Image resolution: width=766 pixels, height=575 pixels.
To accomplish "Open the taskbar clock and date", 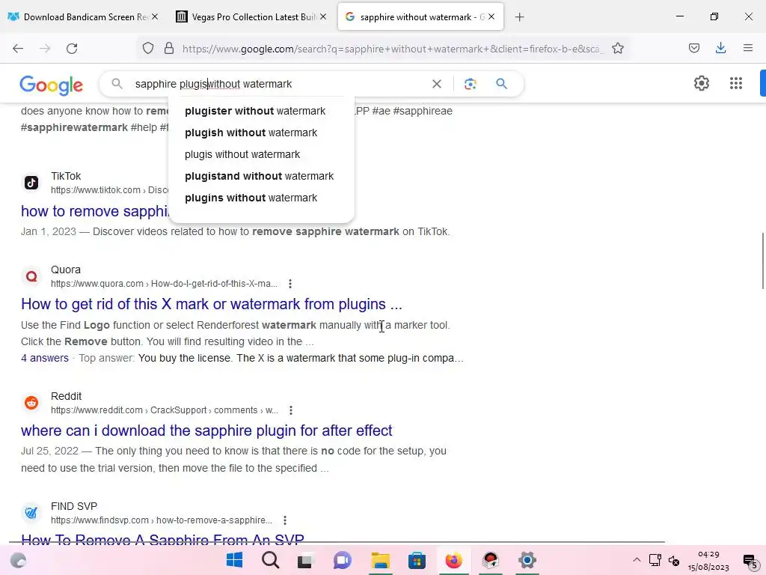I will tap(708, 561).
